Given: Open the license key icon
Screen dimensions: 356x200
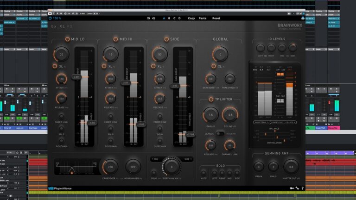Looking at the screenshot, I should 292,188.
